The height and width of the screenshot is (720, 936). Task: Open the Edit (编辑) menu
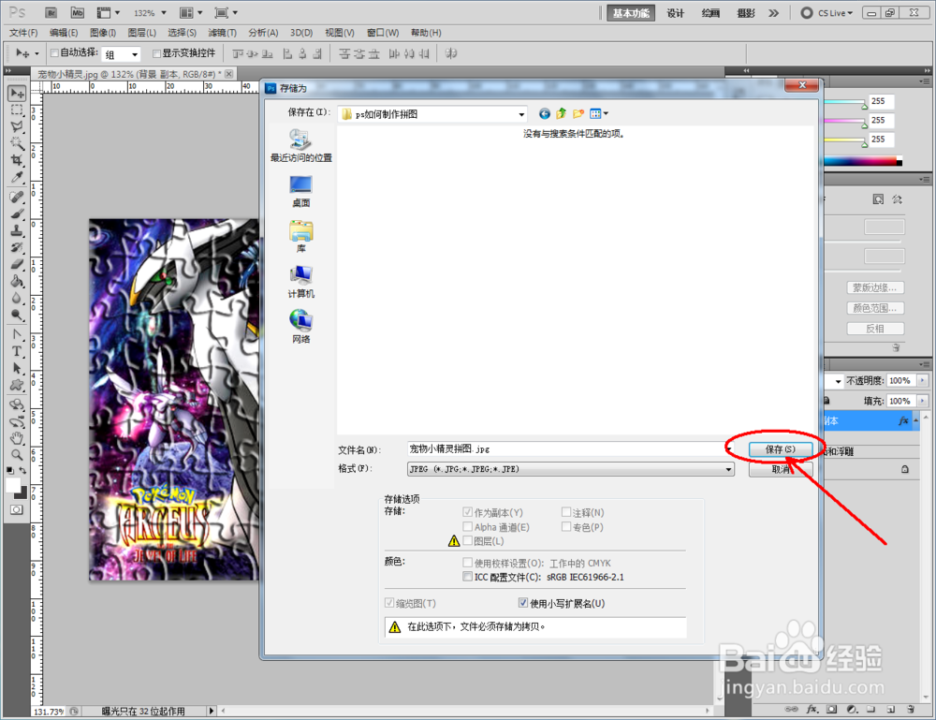click(64, 33)
